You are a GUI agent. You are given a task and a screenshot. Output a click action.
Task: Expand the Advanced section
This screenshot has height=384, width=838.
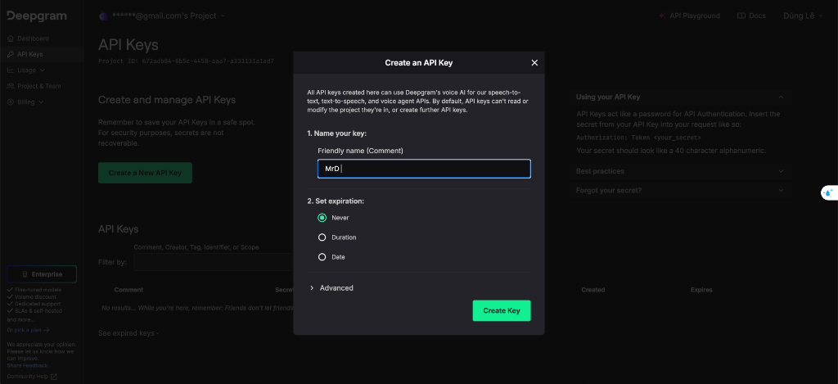(331, 287)
